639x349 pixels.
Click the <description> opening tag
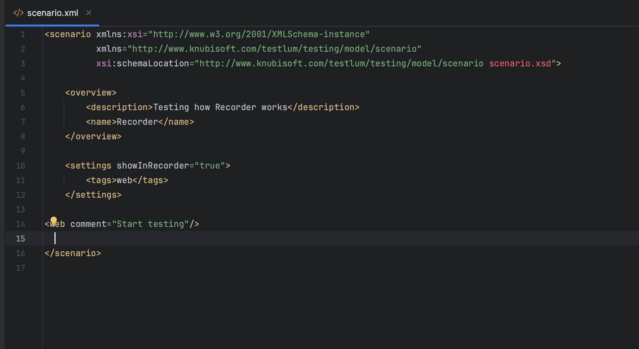coord(119,107)
